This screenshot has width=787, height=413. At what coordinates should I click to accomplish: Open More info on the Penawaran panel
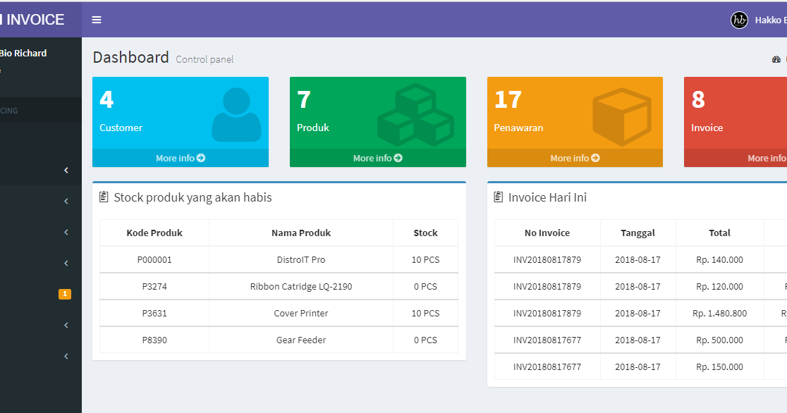click(574, 158)
